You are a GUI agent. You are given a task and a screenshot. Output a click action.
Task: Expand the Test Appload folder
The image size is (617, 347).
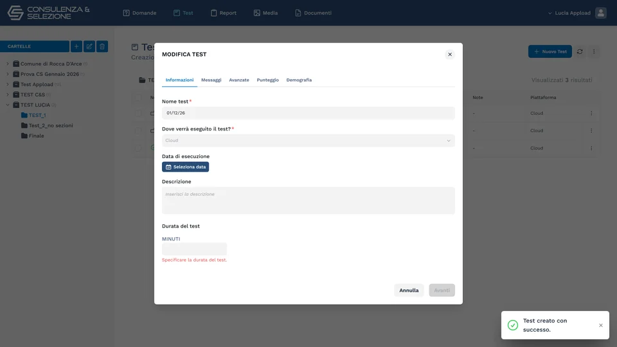coord(8,84)
